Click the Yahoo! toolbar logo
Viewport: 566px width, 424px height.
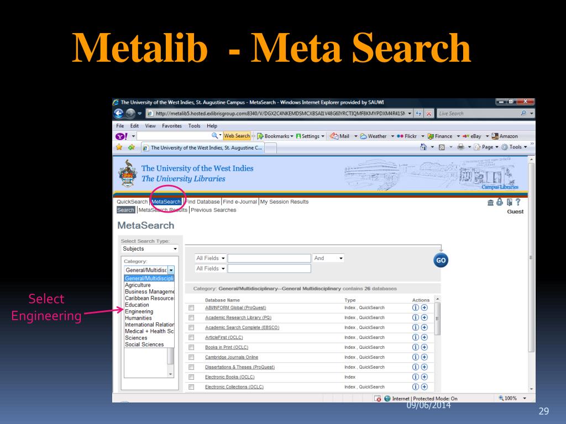point(121,136)
